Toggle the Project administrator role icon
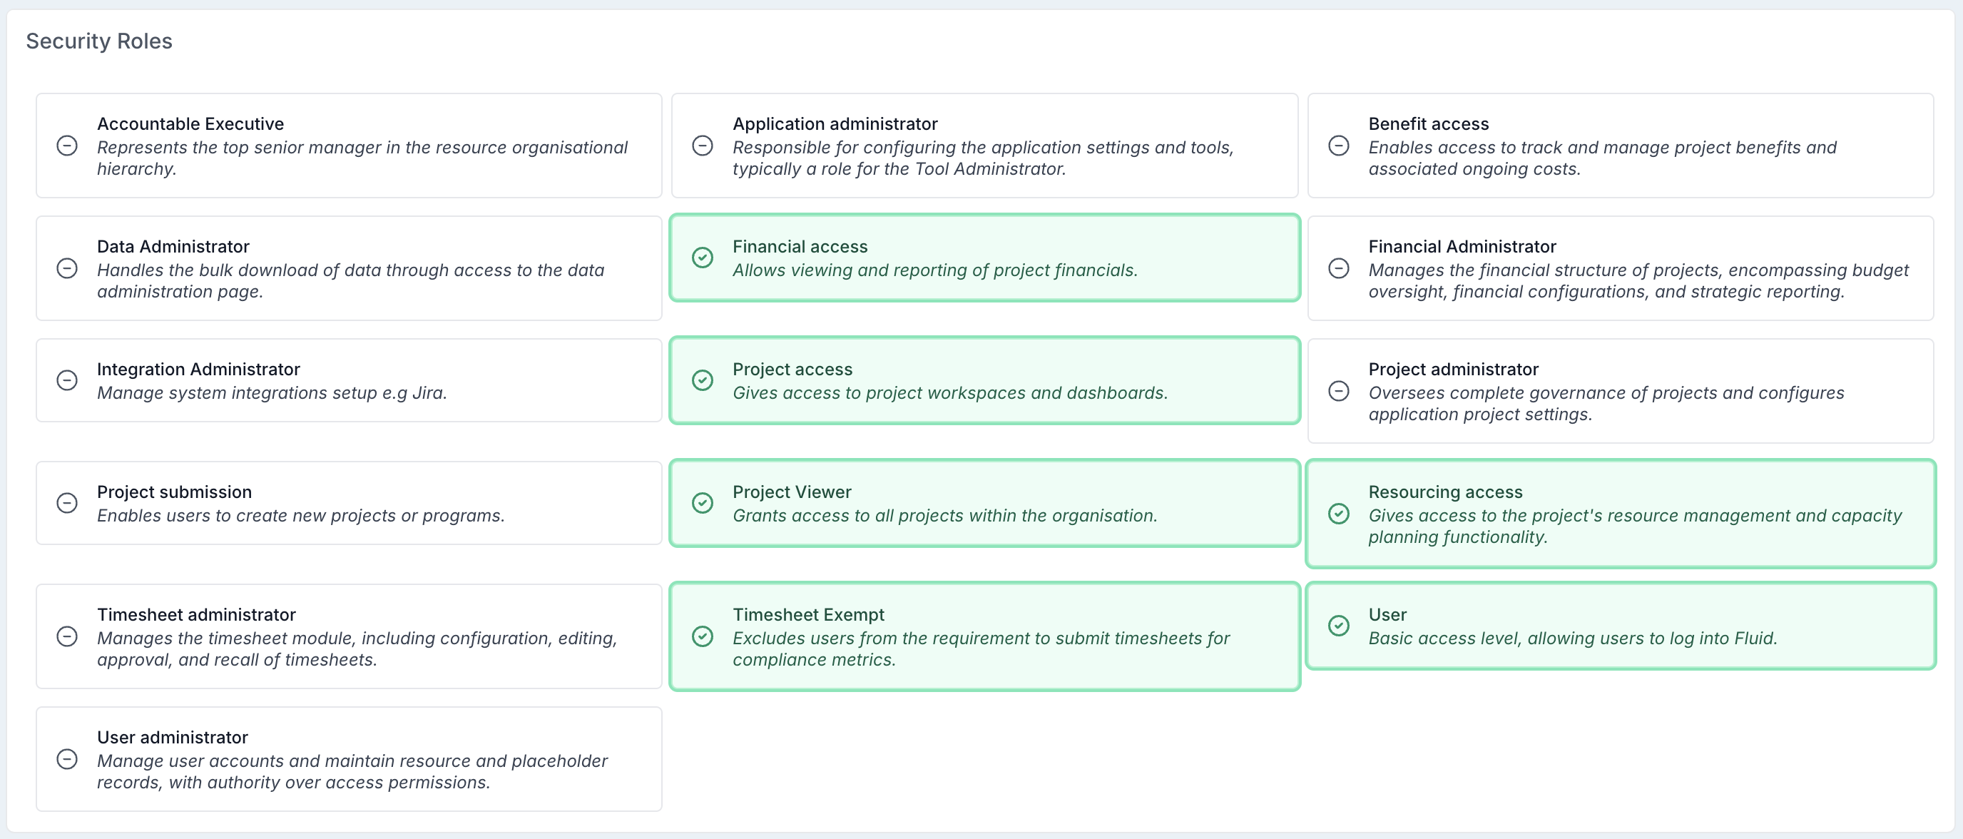1963x839 pixels. pyautogui.click(x=1339, y=391)
